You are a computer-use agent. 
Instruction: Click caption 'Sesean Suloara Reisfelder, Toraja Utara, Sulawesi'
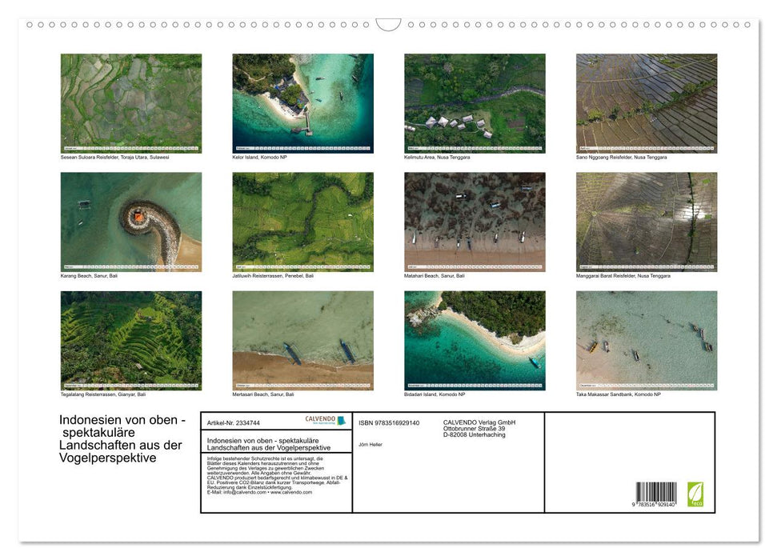coord(115,157)
